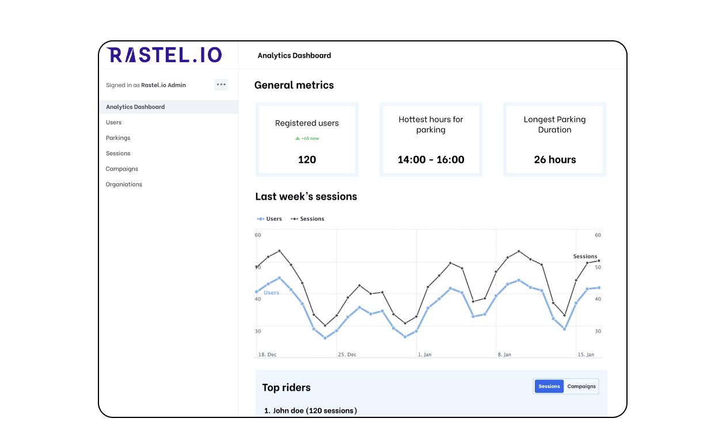Select Analytics Dashboard in sidebar
The height and width of the screenshot is (441, 707).
pyautogui.click(x=135, y=107)
